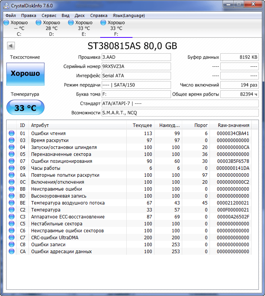
Task: Select disk F: 33 °C tab
Action: [116, 28]
